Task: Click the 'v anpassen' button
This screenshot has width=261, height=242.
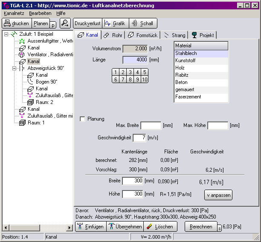Action: (x=218, y=195)
